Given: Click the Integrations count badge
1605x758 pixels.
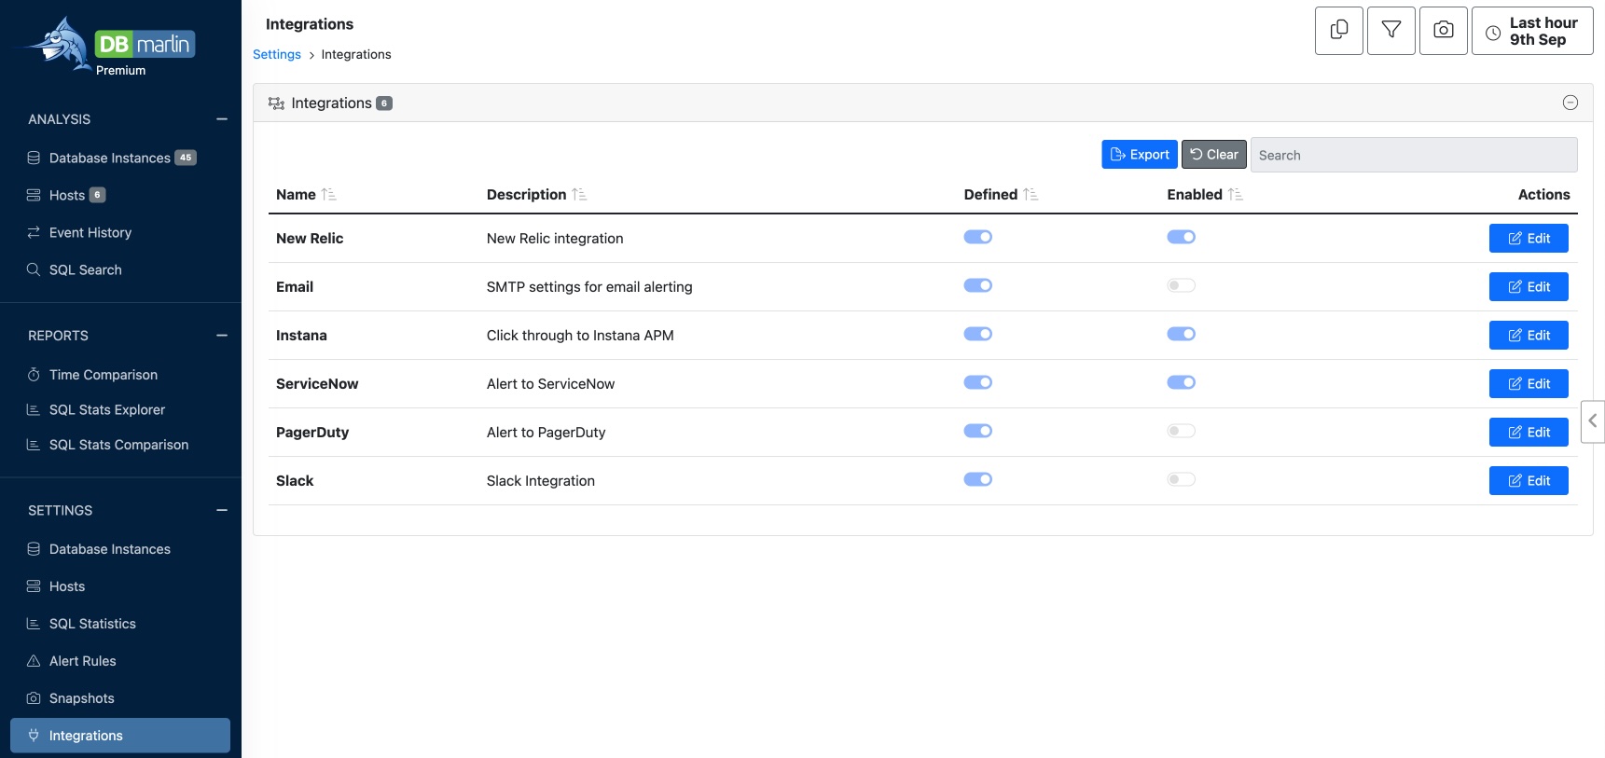Looking at the screenshot, I should click(x=384, y=103).
